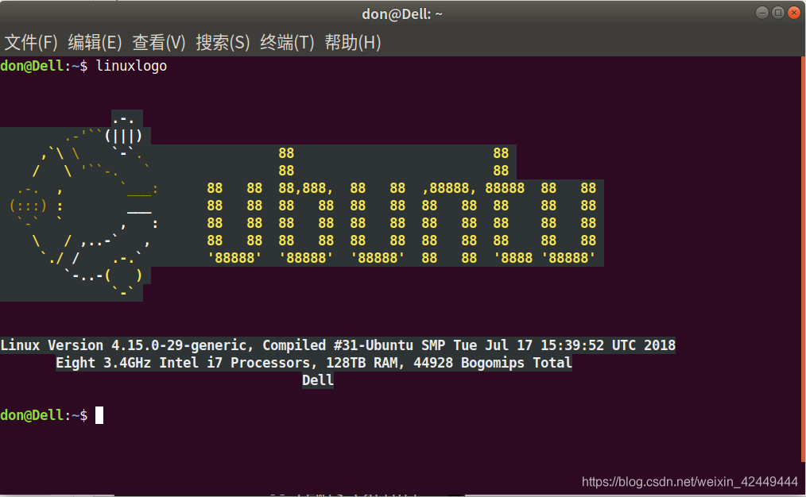Click the window title don@Dell: ~
The height and width of the screenshot is (497, 806).
click(x=402, y=13)
